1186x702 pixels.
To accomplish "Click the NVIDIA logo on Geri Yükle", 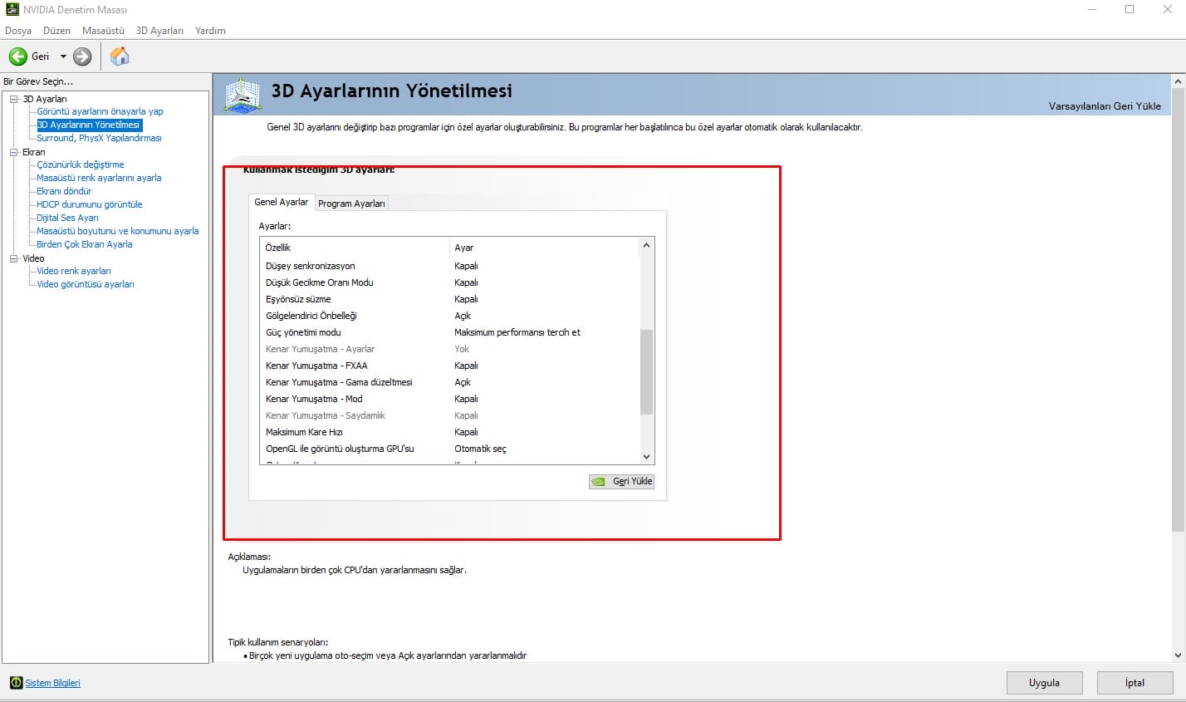I will click(x=598, y=482).
